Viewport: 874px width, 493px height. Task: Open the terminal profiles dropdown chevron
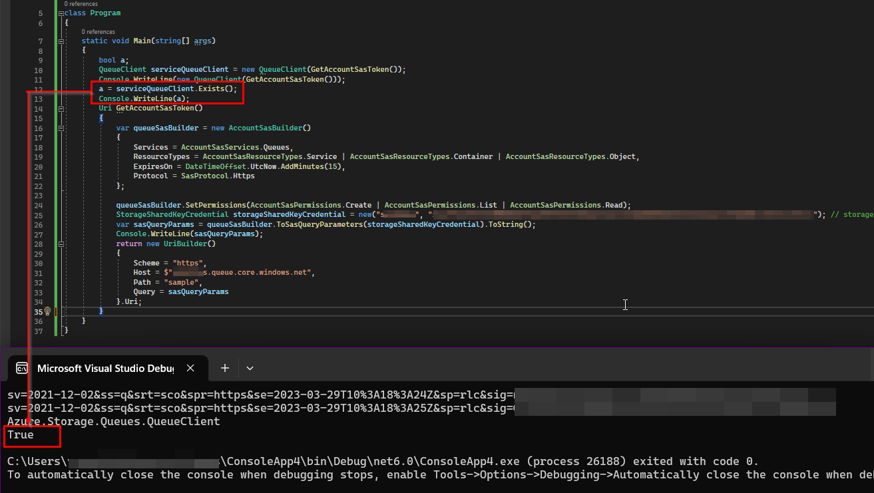(x=250, y=368)
